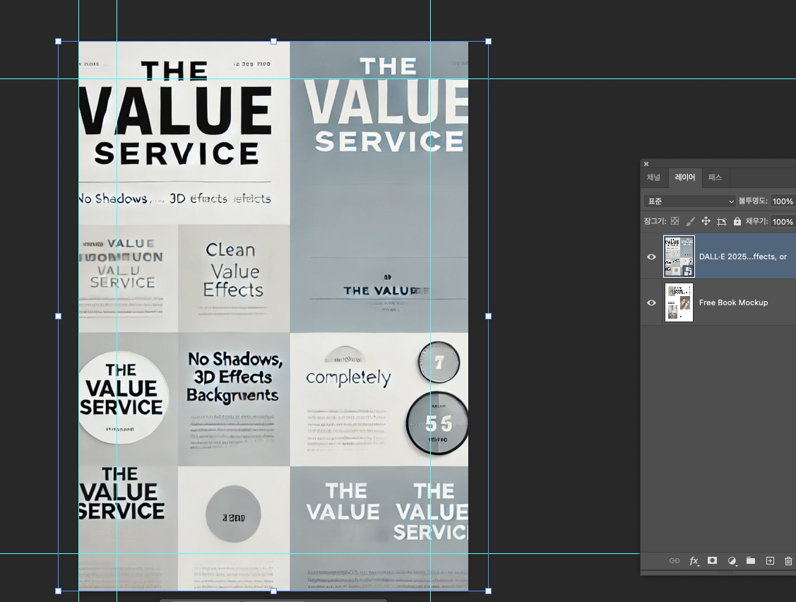Create new fill or adjustment layer
The height and width of the screenshot is (602, 796).
[x=732, y=561]
